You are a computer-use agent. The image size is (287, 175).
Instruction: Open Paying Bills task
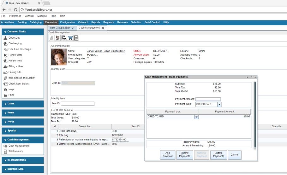15,72
